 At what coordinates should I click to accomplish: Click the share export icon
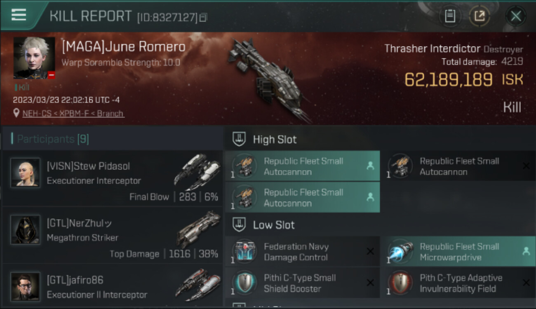pyautogui.click(x=479, y=16)
